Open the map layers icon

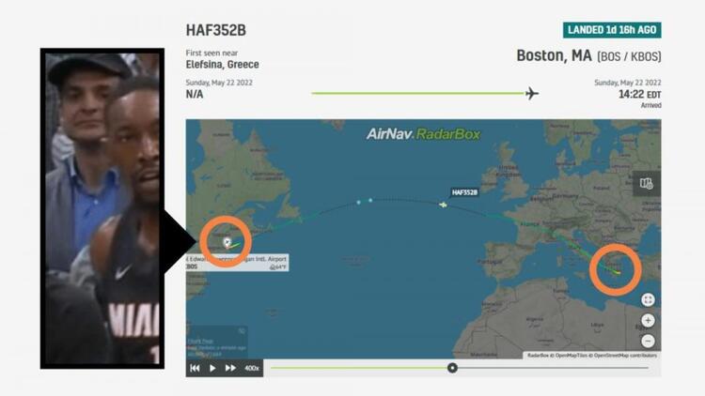(647, 183)
